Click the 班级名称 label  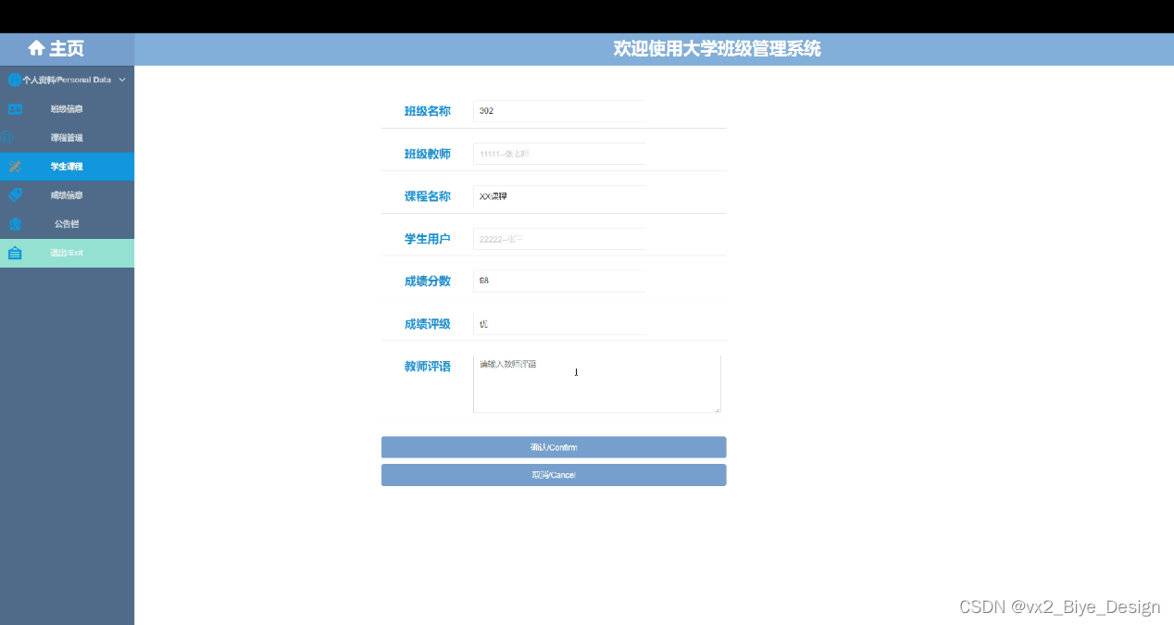pos(428,111)
